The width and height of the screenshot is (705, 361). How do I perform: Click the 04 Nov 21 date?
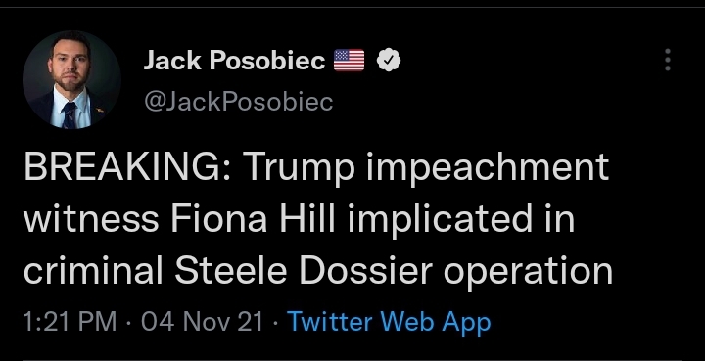point(202,322)
